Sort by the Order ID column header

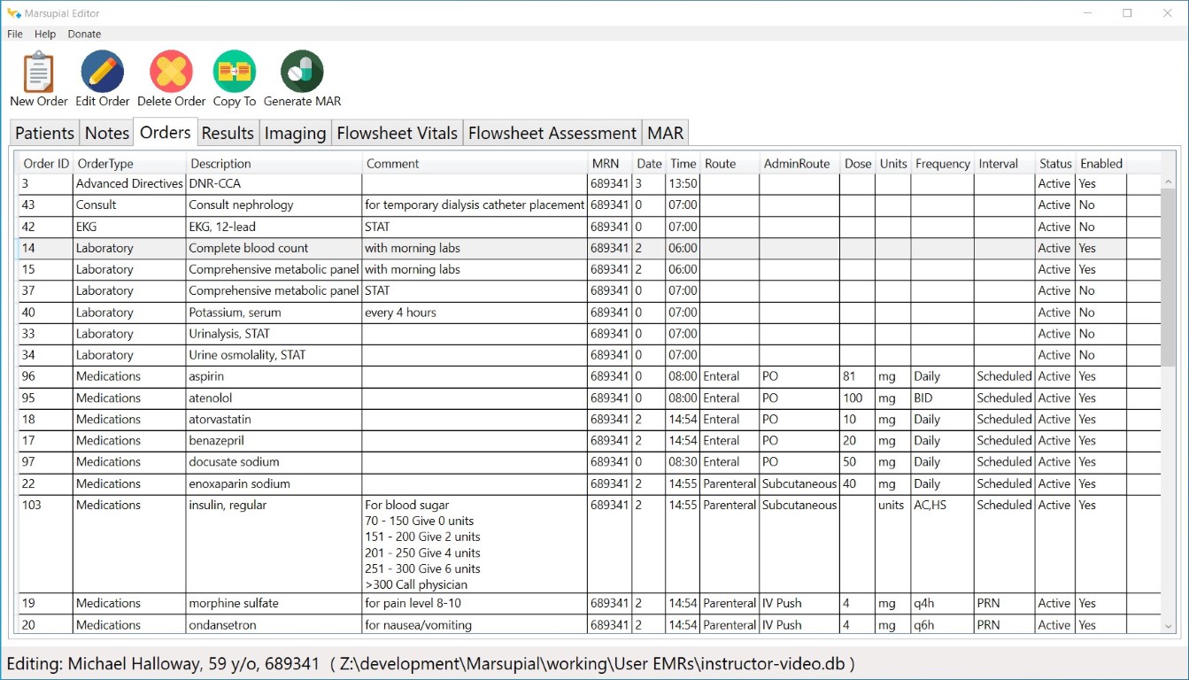coord(46,164)
